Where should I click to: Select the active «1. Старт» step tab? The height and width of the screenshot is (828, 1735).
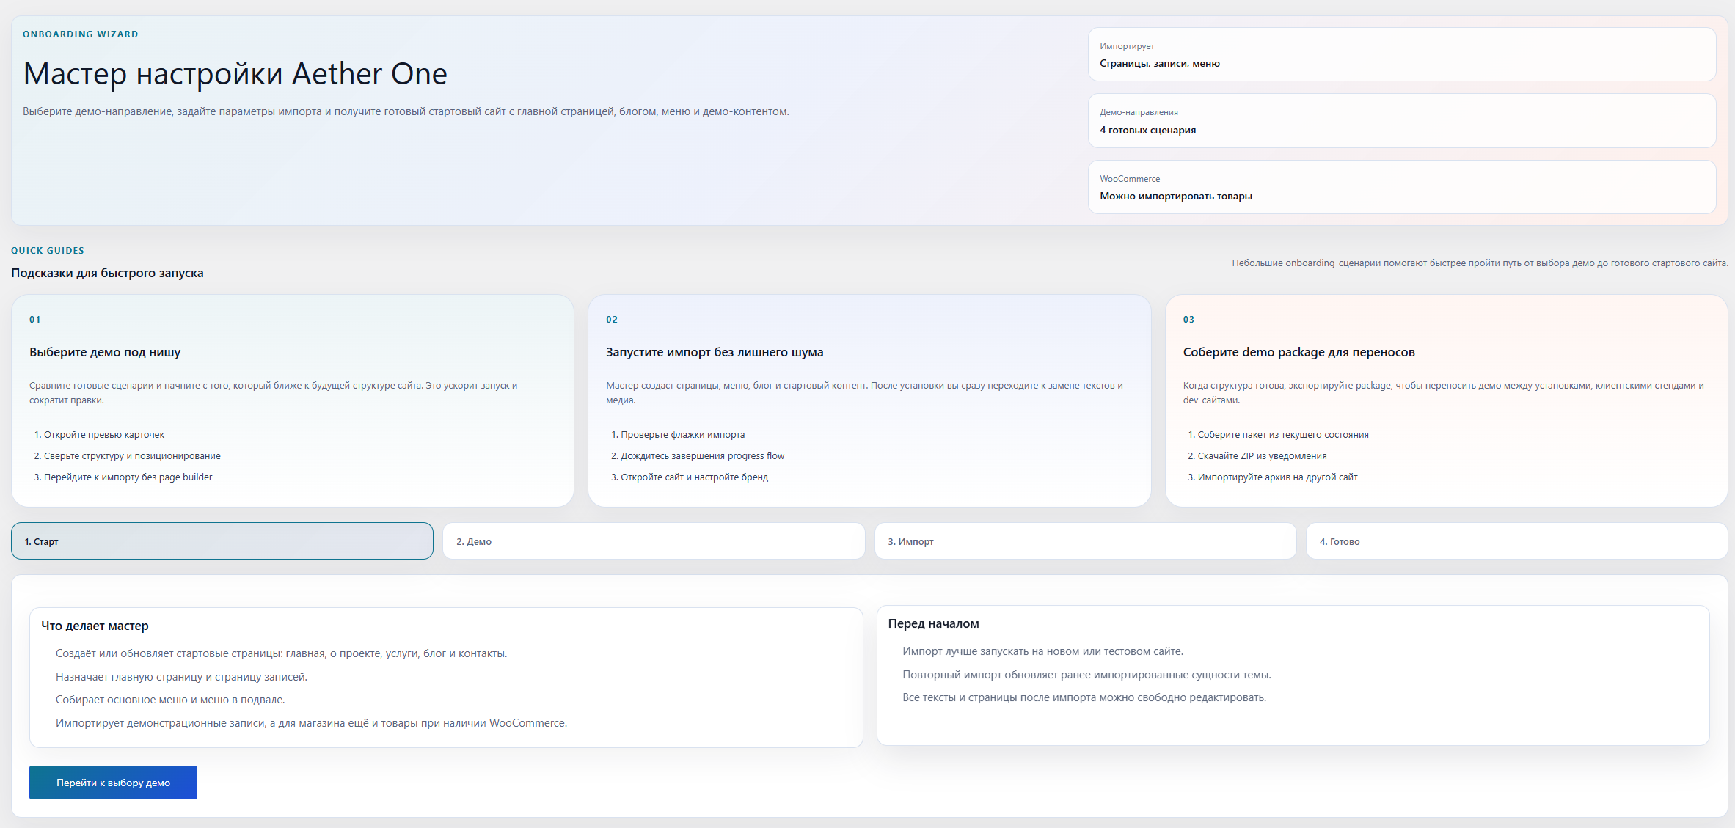[x=222, y=541]
